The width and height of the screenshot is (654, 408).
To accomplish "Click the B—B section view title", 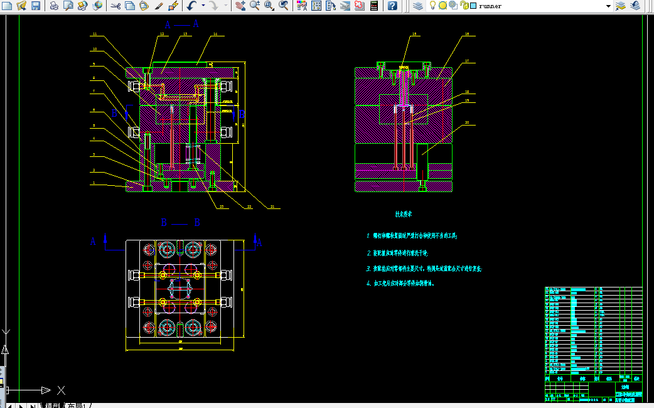I will [181, 223].
